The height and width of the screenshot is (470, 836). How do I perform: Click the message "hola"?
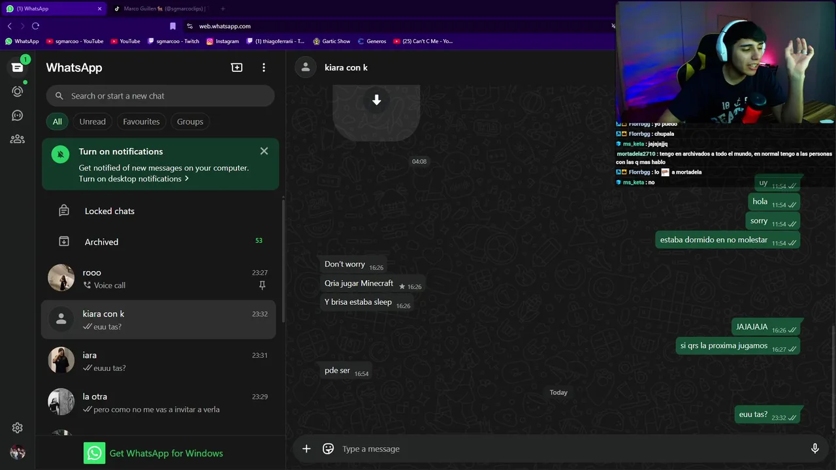click(774, 202)
